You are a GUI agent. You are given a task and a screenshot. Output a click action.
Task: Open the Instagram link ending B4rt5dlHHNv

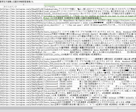click(x=24, y=55)
